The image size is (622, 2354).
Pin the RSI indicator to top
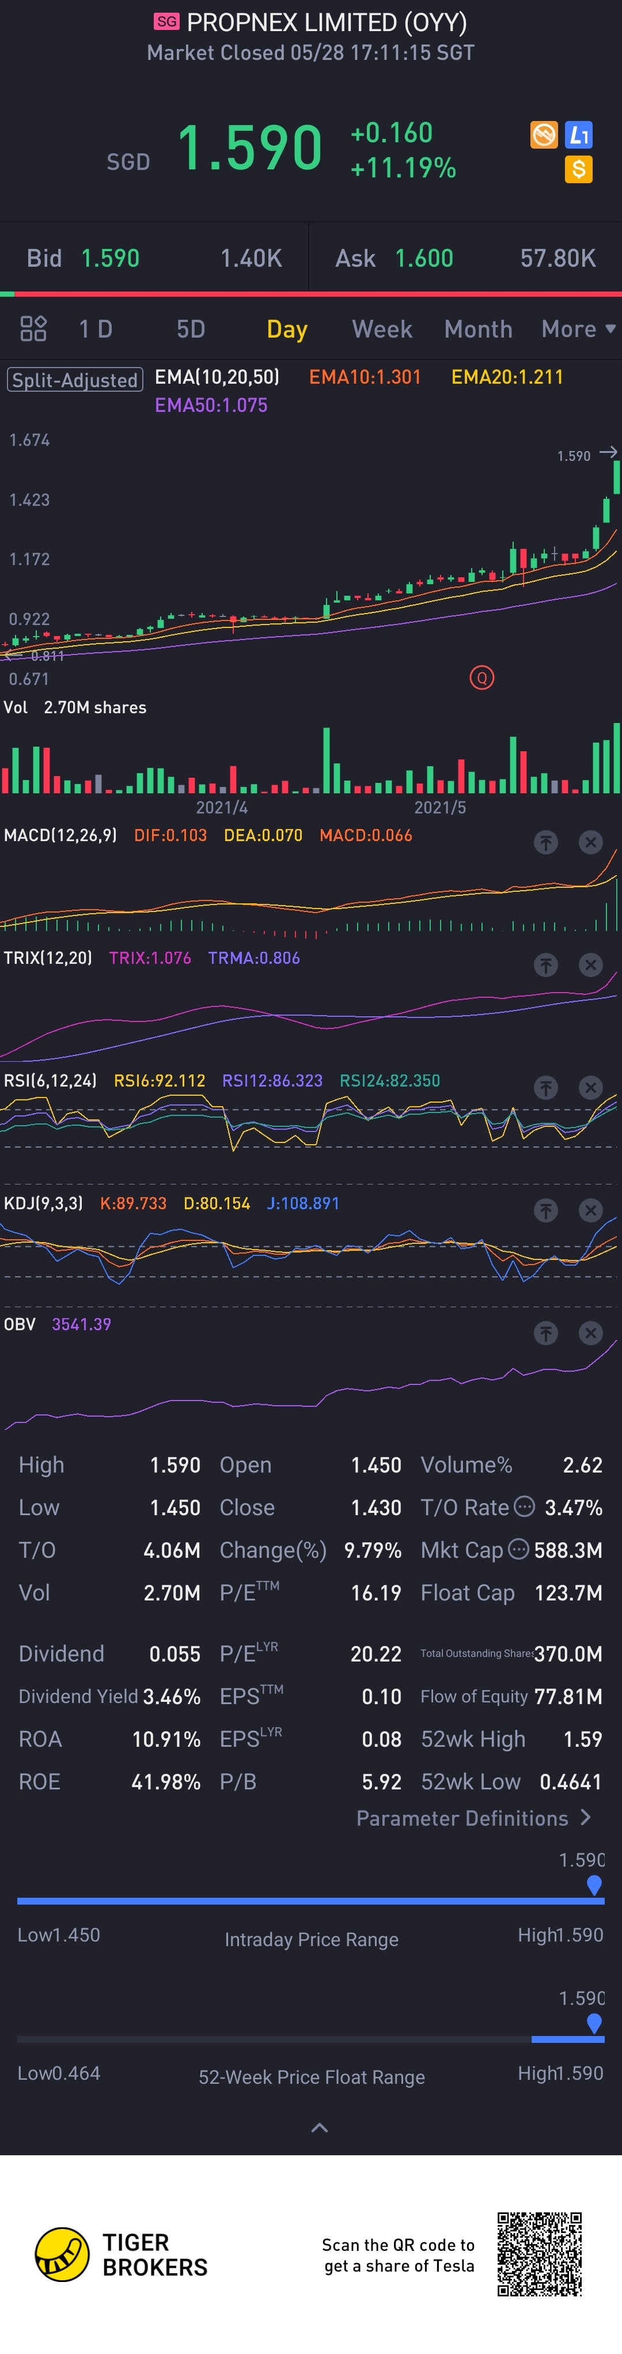(546, 1088)
